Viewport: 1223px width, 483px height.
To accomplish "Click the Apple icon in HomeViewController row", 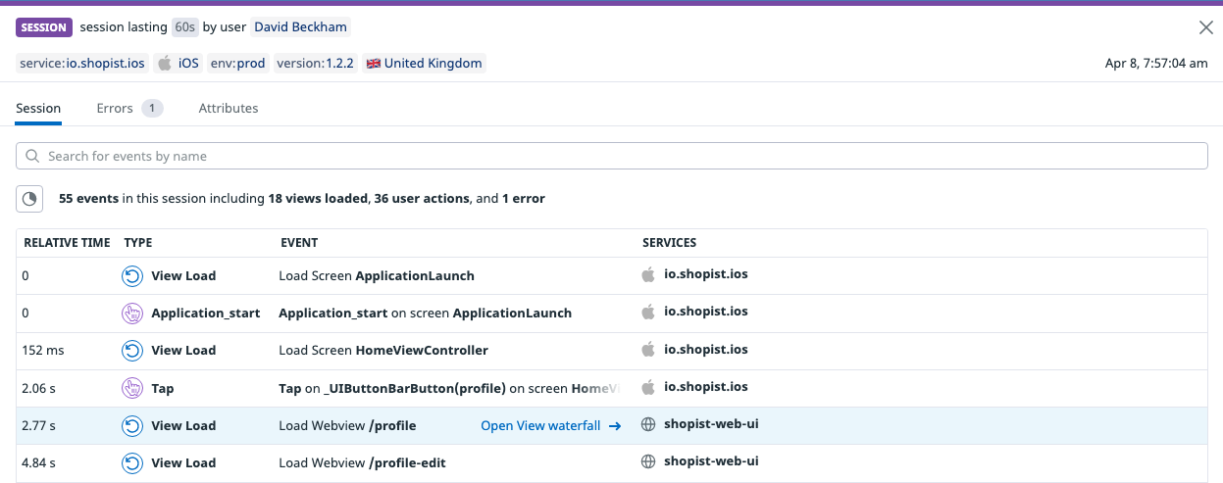I will (647, 350).
